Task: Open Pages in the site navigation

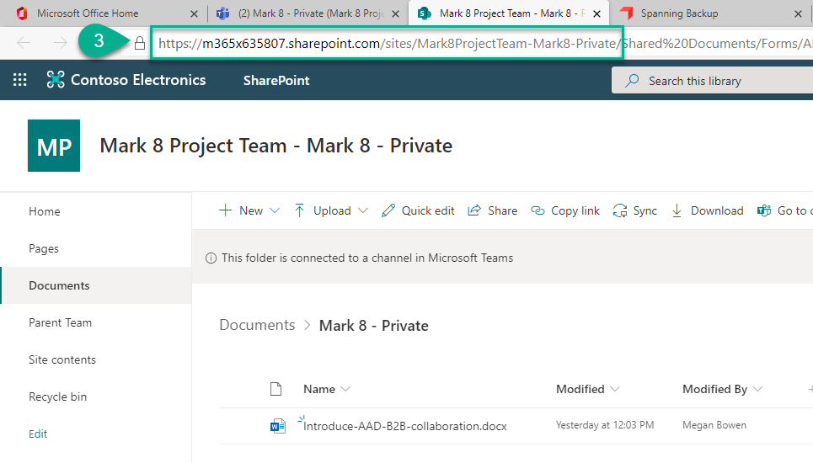Action: tap(44, 248)
